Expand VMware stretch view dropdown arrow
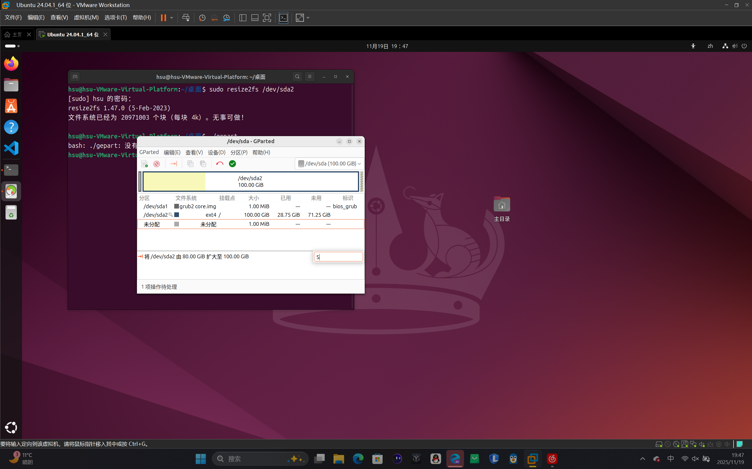 pos(308,18)
